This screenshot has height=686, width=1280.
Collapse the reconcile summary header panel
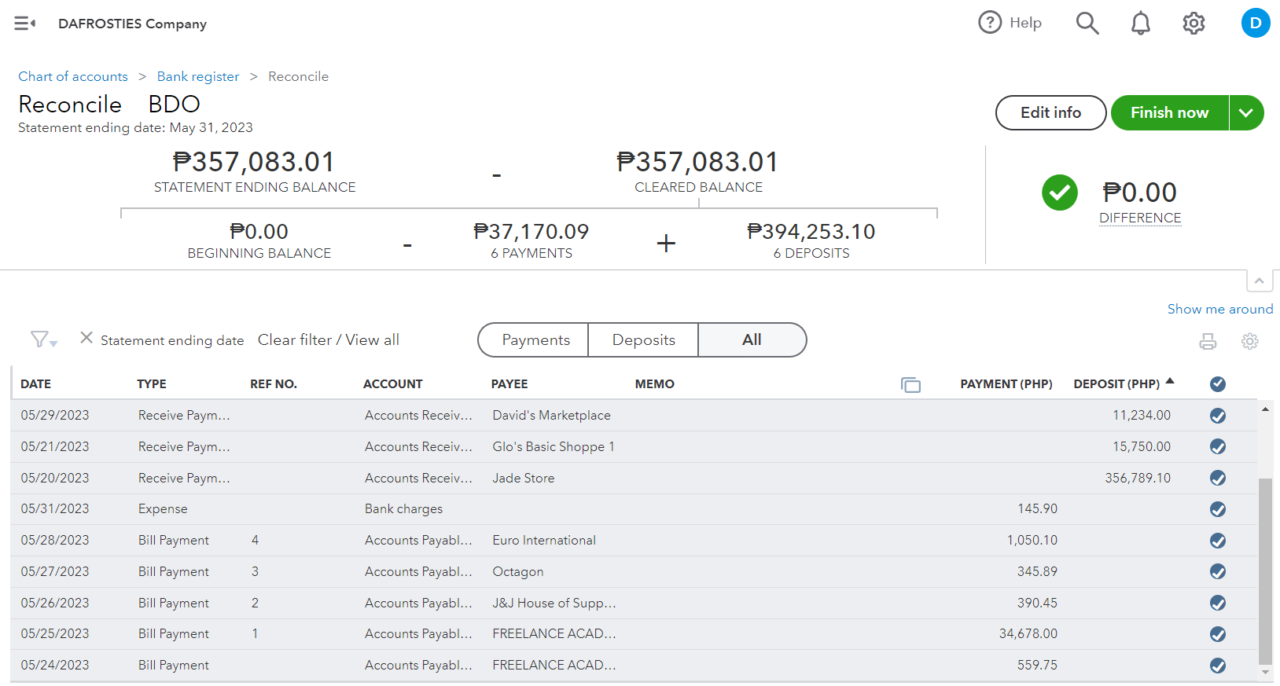[x=1259, y=281]
